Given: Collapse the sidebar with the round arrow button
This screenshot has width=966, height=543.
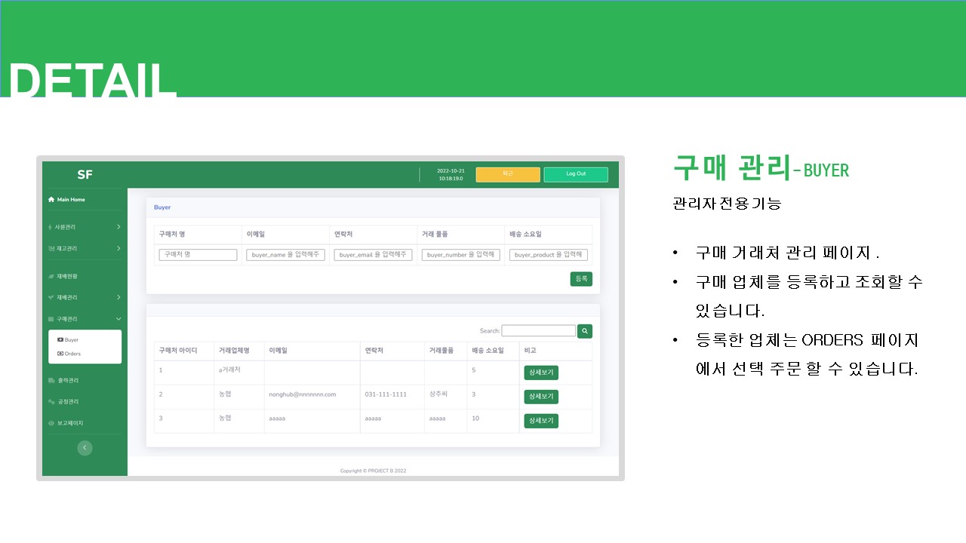Looking at the screenshot, I should pyautogui.click(x=85, y=448).
